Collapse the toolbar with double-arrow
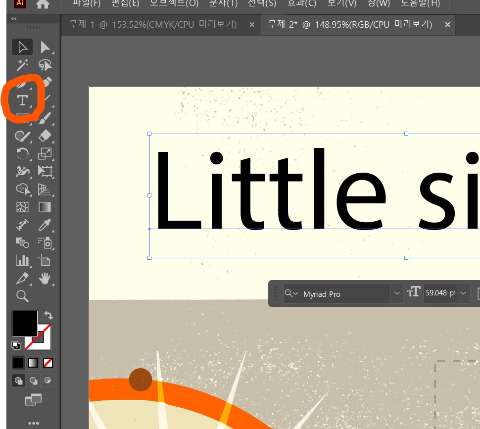This screenshot has width=480, height=429. [x=14, y=19]
